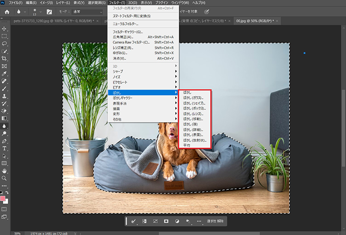Image resolution: width=346 pixels, height=235 pixels.
Task: Expand the ノイズ submenu
Action: point(143,77)
